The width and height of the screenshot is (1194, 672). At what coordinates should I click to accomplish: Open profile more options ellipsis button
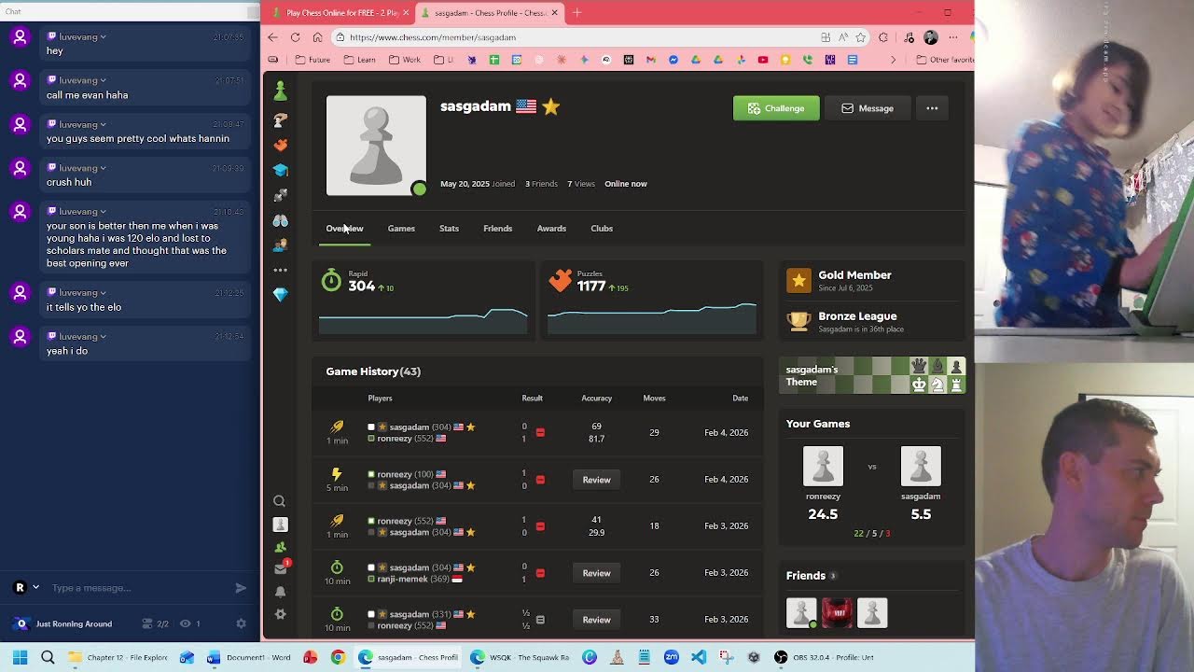[932, 108]
